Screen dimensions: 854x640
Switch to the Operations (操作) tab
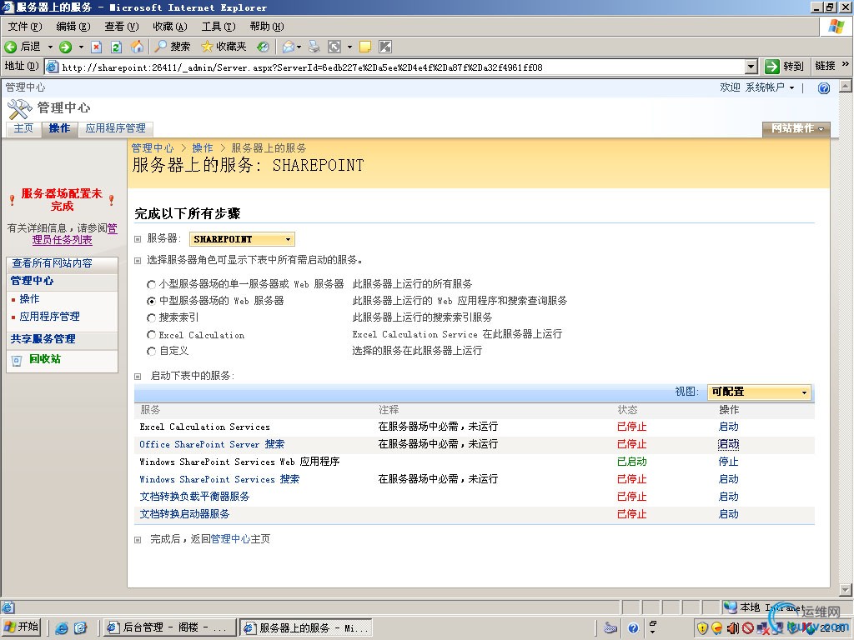coord(59,128)
